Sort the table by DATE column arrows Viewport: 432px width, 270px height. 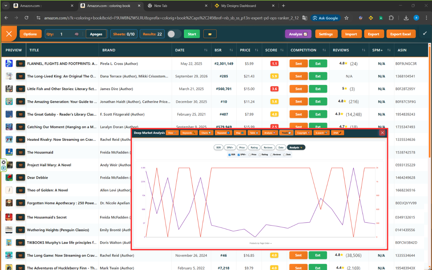coord(206,50)
